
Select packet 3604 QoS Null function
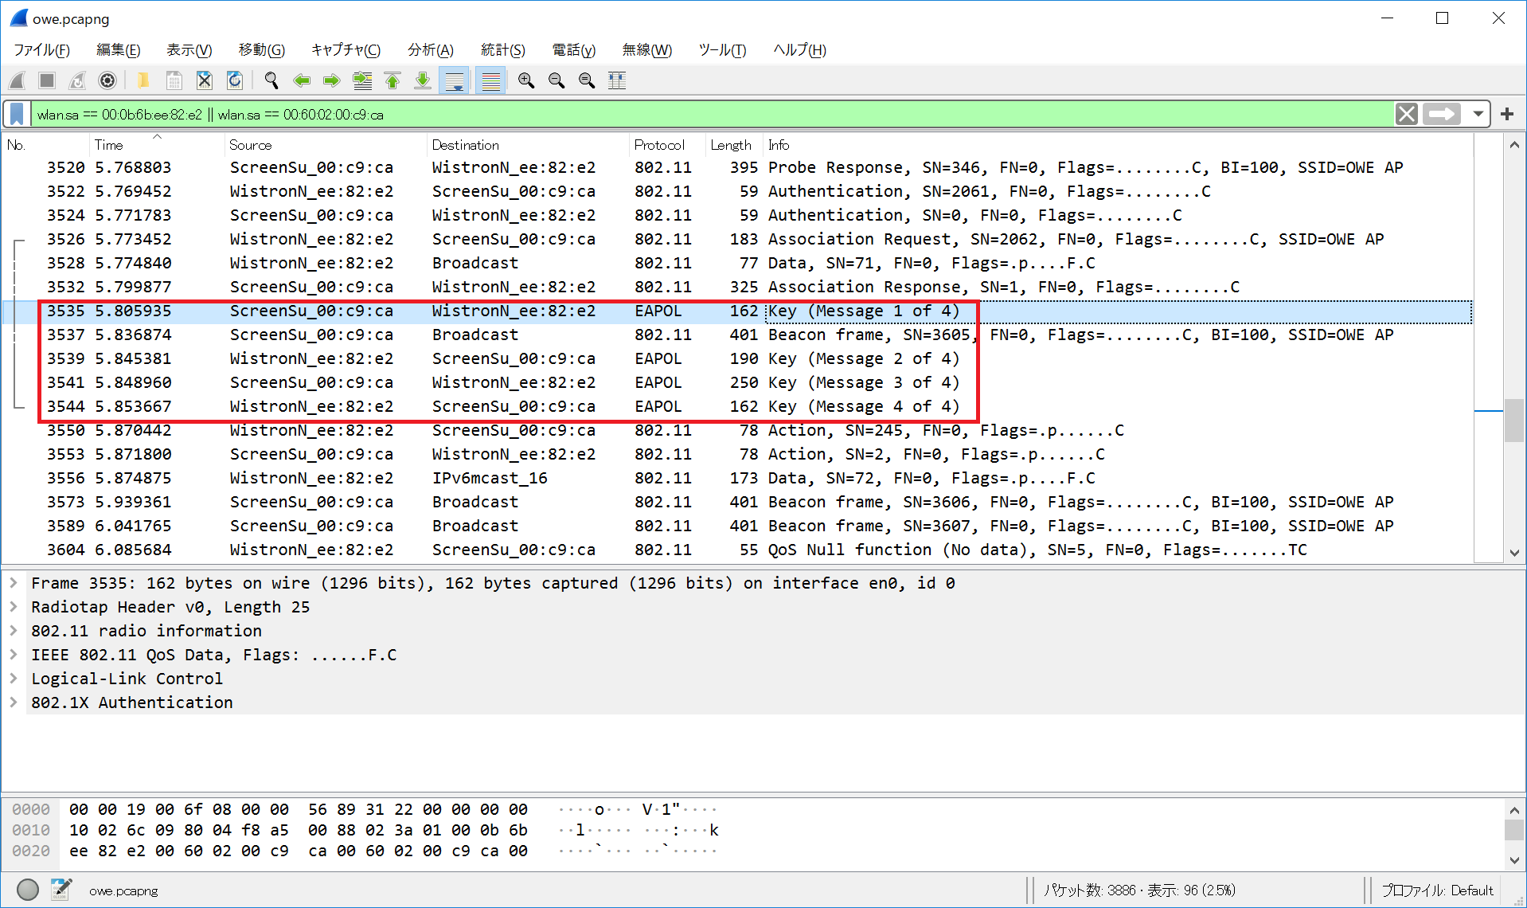tap(737, 550)
